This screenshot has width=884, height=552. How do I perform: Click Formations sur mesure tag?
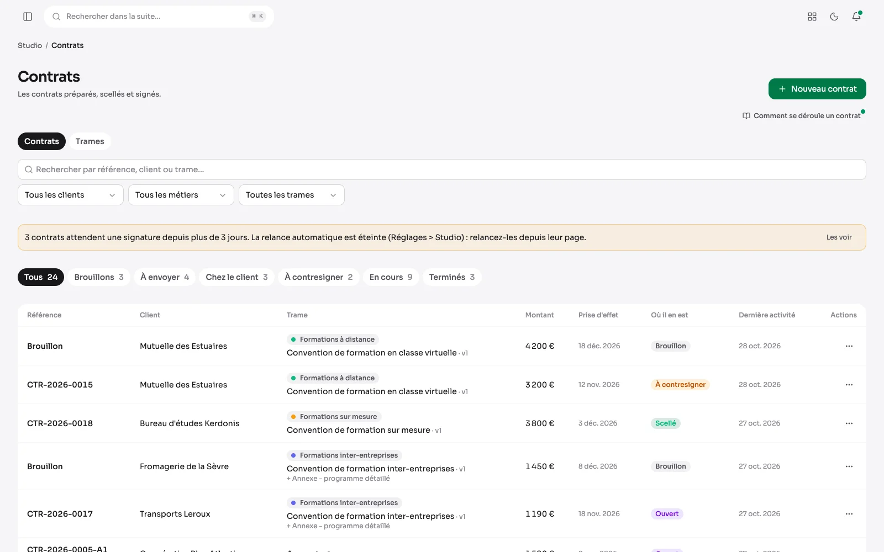tap(334, 417)
